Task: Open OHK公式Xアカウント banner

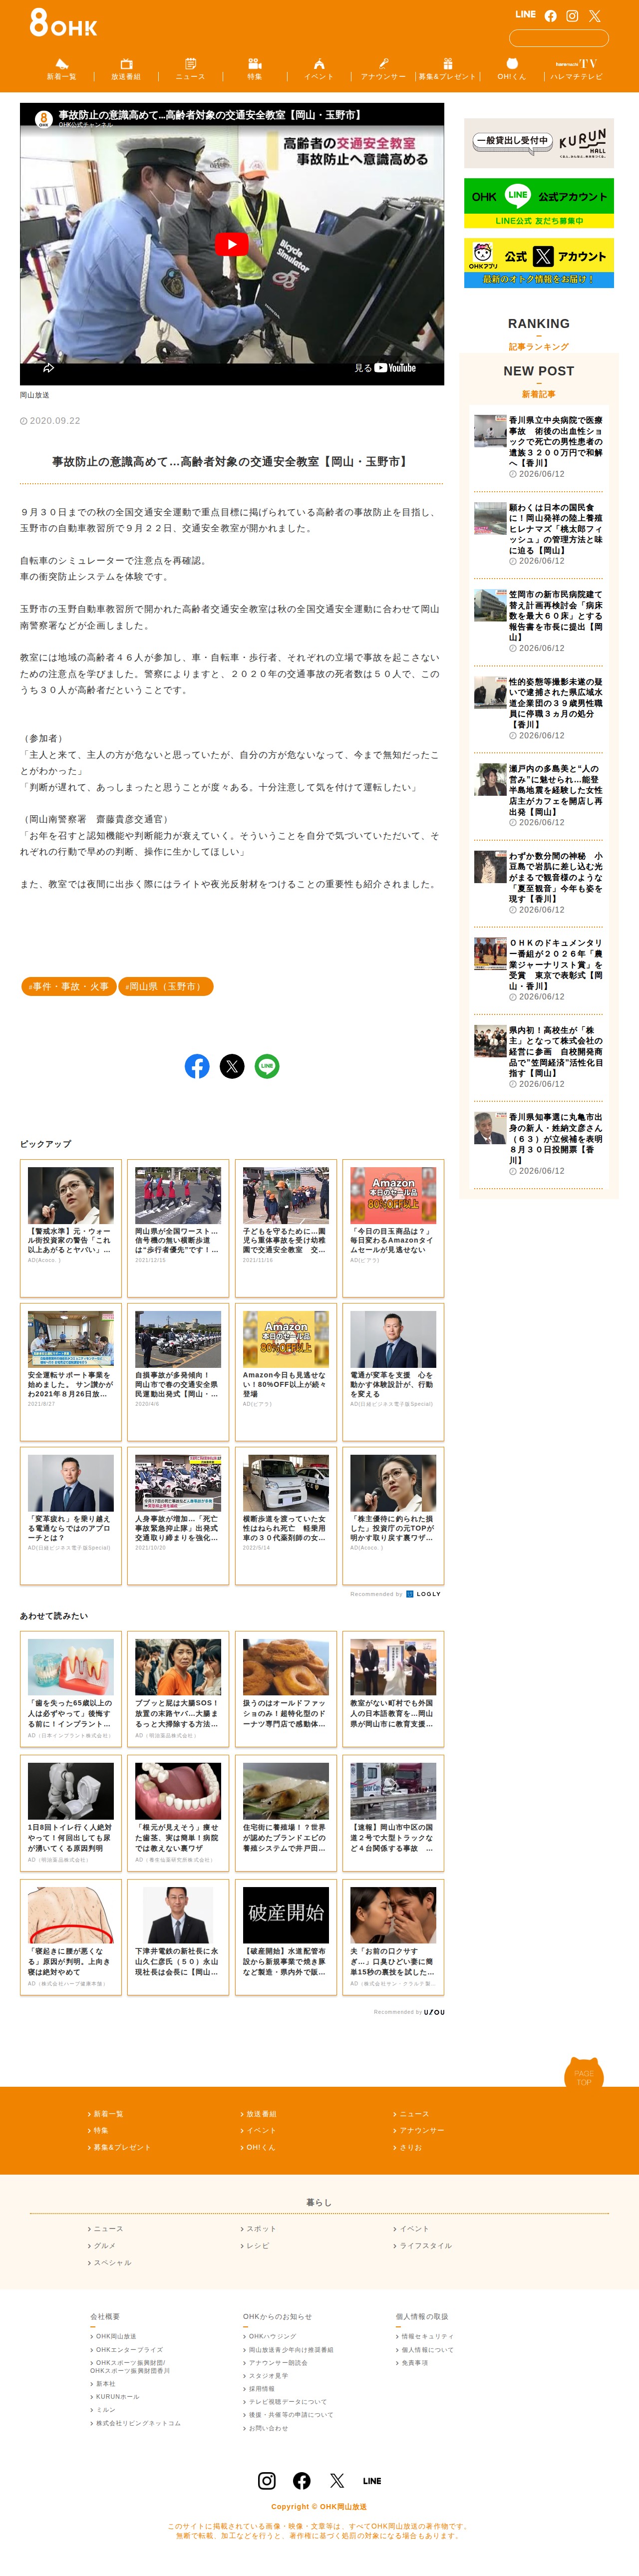Action: coord(538,263)
